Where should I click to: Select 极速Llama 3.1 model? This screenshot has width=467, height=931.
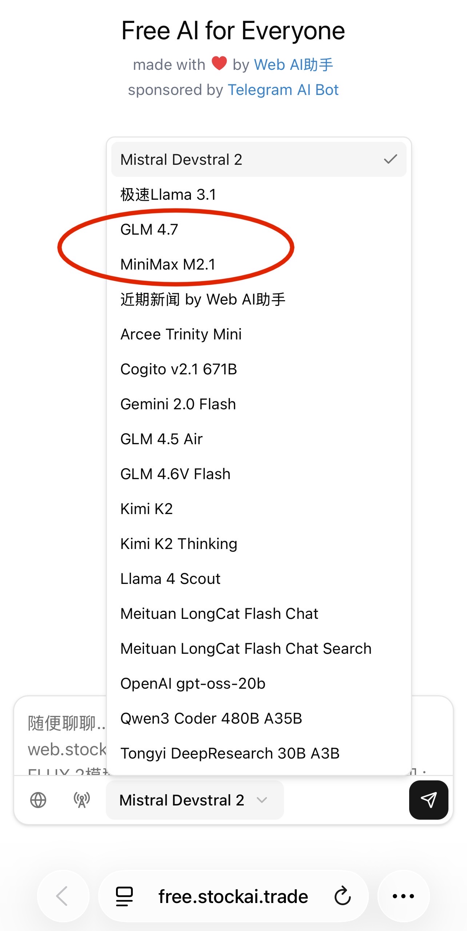[x=168, y=195]
